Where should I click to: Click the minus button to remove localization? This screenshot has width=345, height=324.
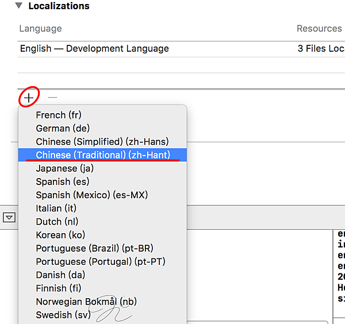coord(52,98)
